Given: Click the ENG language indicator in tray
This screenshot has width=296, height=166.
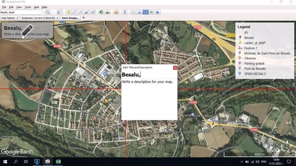Looking at the screenshot, I should click(x=264, y=162).
